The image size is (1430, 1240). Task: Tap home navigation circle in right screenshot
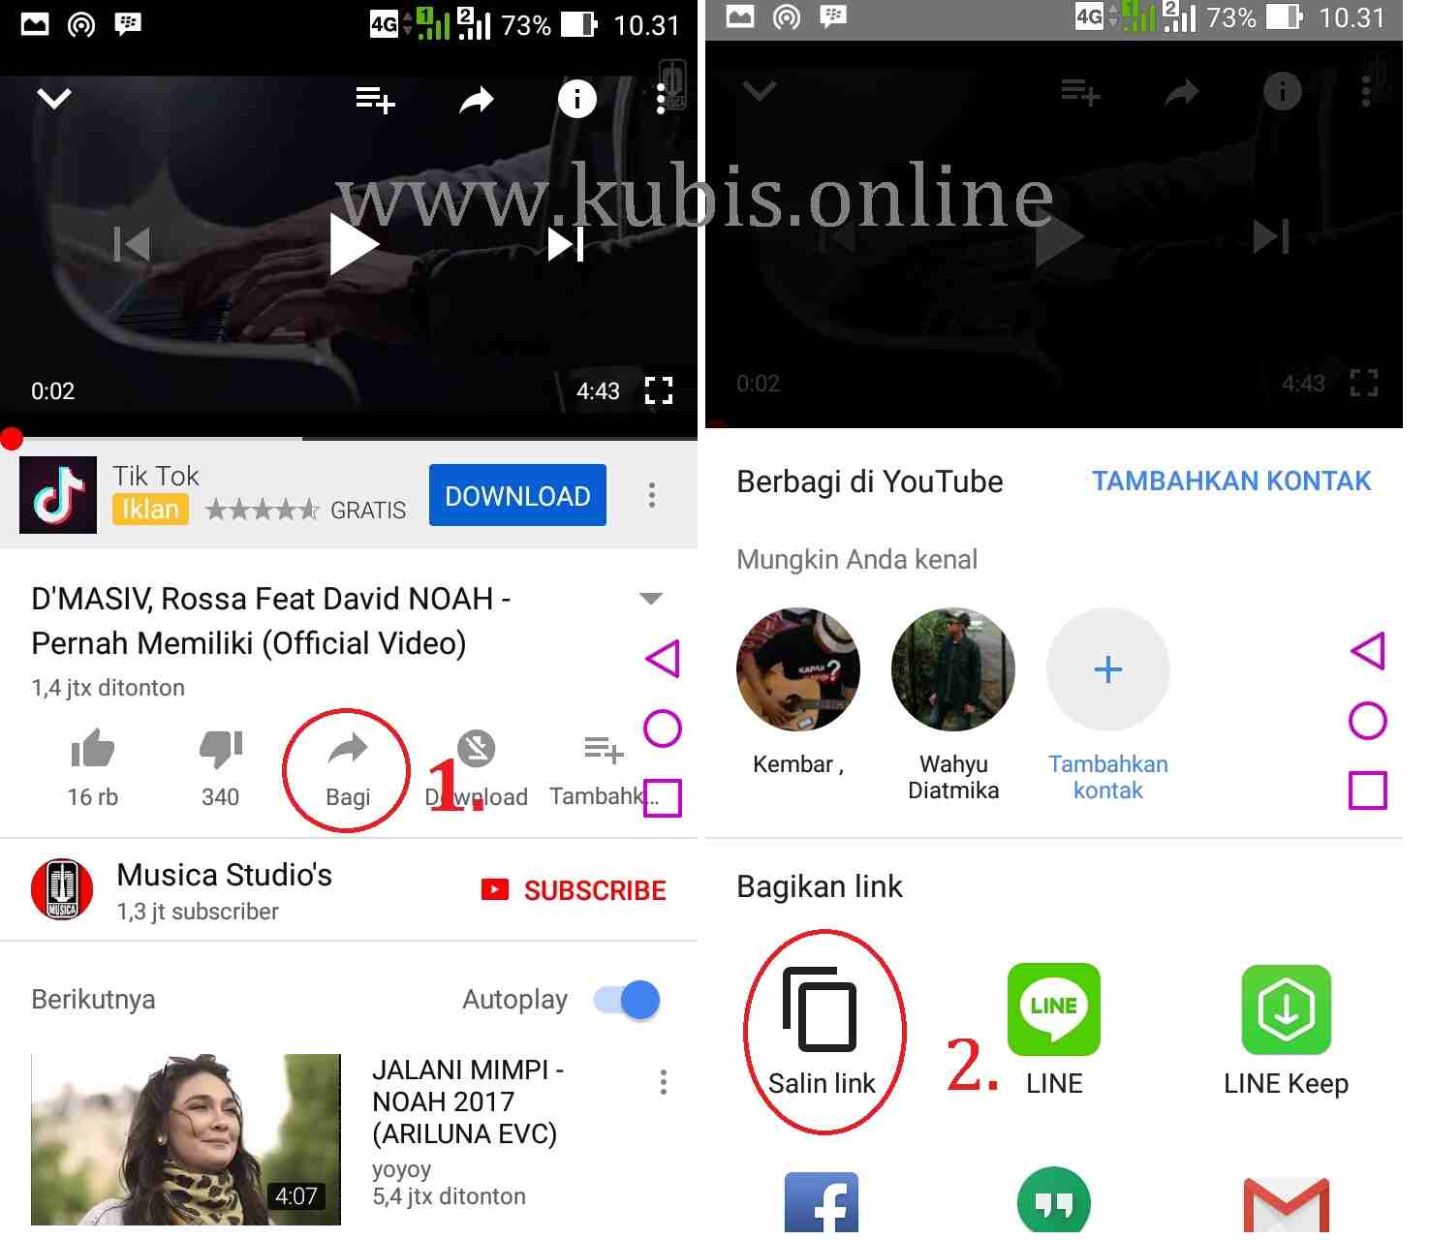tap(1368, 721)
